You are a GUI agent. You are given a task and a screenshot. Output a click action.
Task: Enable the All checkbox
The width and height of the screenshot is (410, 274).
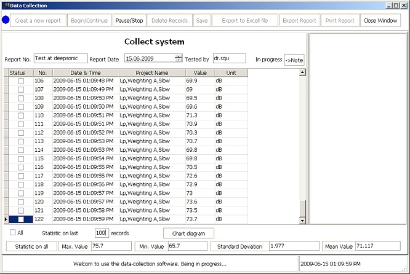point(13,233)
